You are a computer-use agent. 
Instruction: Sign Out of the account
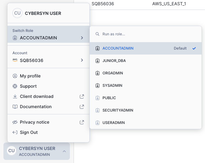click(x=29, y=132)
